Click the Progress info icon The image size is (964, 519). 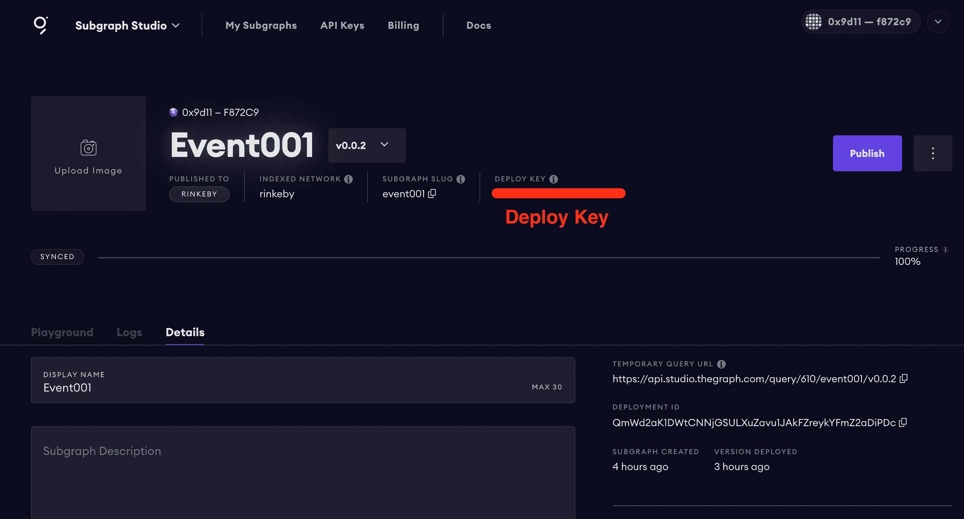coord(946,249)
